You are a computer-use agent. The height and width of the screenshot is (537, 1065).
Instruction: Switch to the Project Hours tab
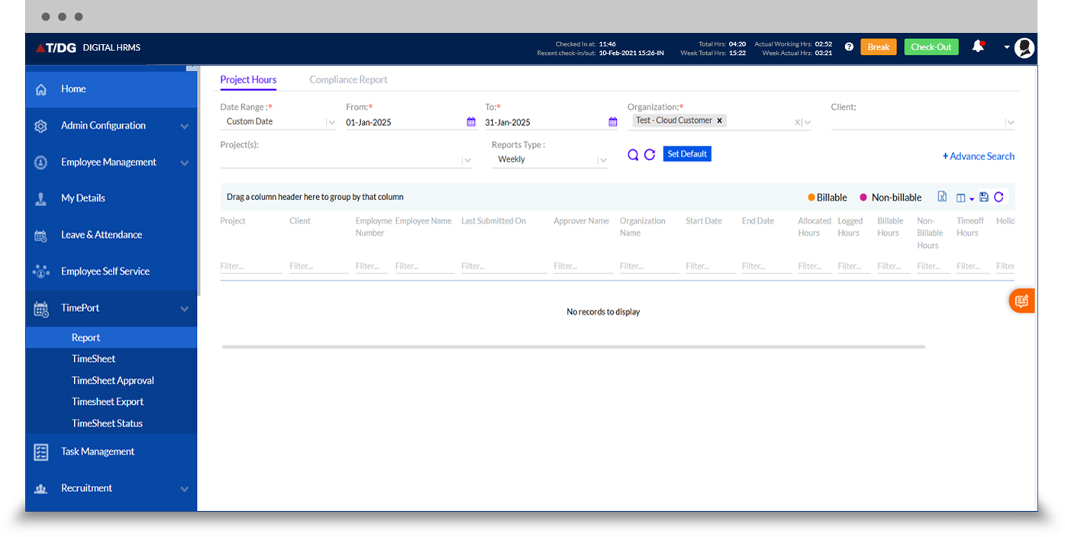click(x=248, y=79)
